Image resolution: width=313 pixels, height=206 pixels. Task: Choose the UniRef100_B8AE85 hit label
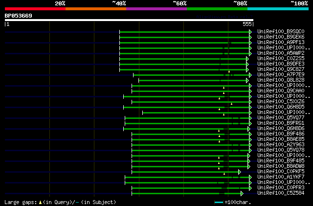coord(281,139)
